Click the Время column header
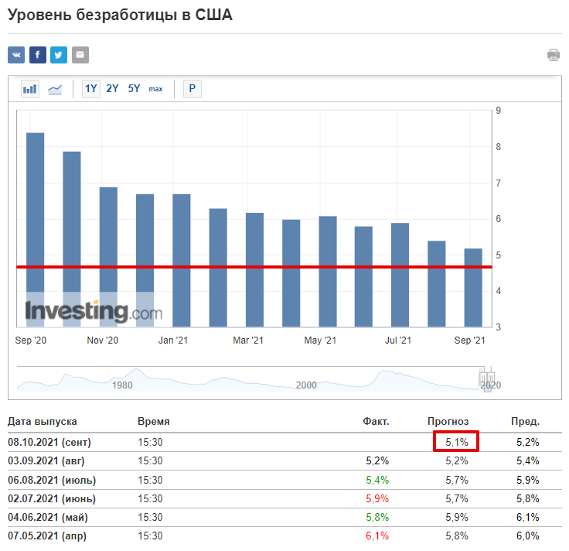The width and height of the screenshot is (569, 551). click(154, 421)
